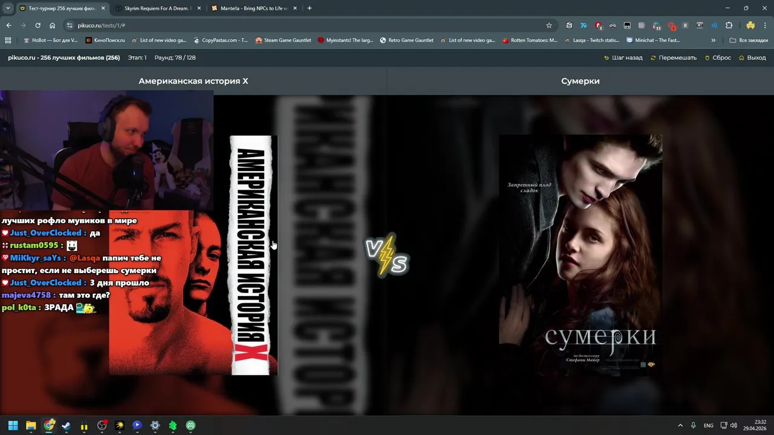Choose 'Сумерки' heading
The height and width of the screenshot is (435, 774).
tap(580, 81)
